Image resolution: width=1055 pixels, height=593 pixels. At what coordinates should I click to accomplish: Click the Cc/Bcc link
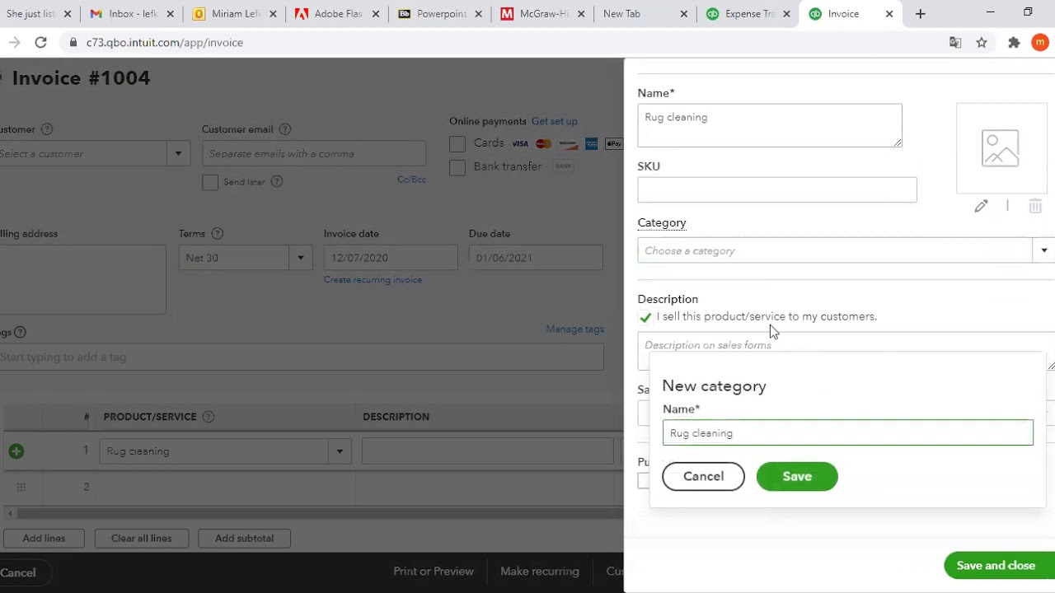[411, 180]
